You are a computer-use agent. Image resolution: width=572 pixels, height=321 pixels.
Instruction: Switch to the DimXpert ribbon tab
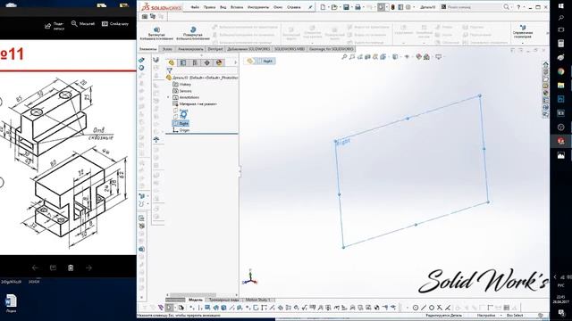tap(215, 49)
